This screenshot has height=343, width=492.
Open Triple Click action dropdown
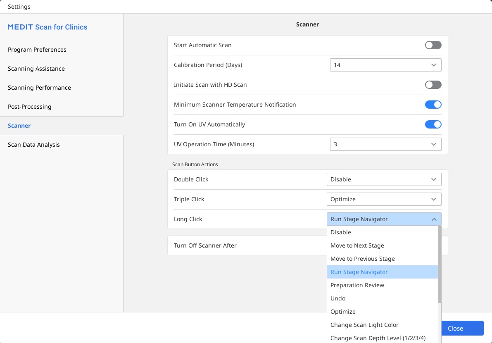tap(384, 199)
